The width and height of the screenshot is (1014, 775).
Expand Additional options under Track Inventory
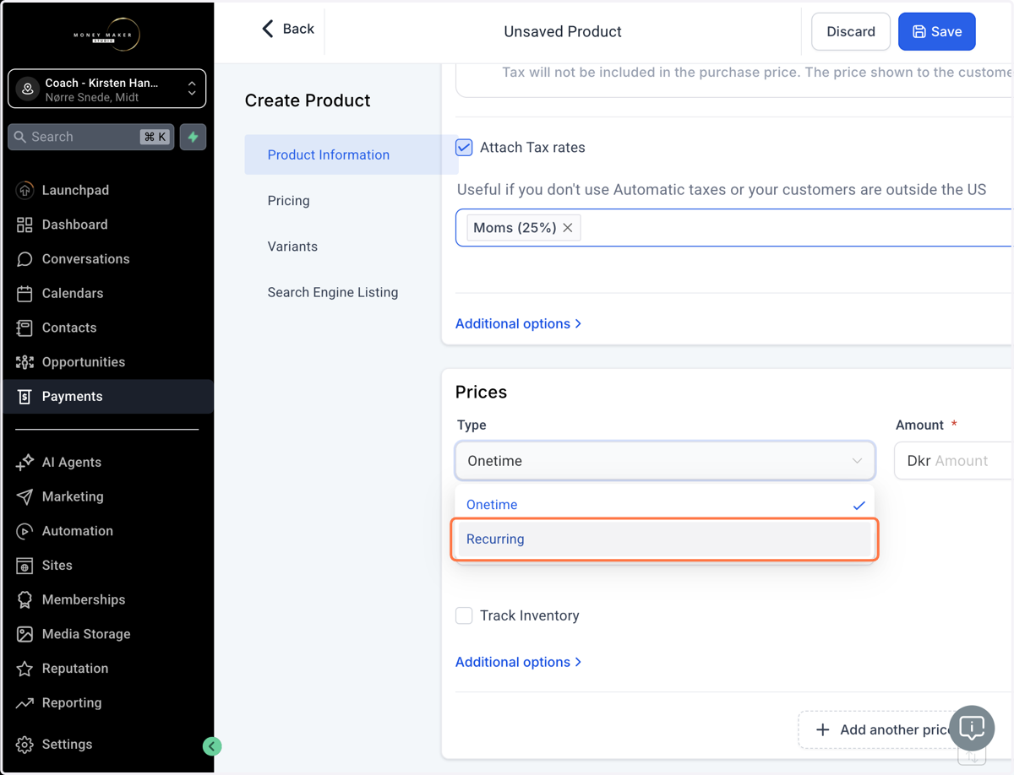(518, 662)
